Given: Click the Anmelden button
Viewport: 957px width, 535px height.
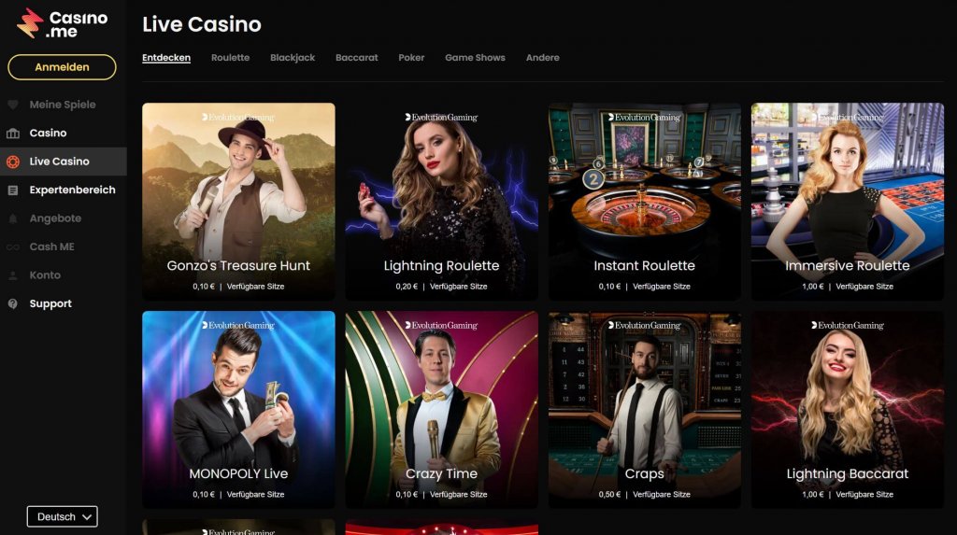Looking at the screenshot, I should (62, 67).
